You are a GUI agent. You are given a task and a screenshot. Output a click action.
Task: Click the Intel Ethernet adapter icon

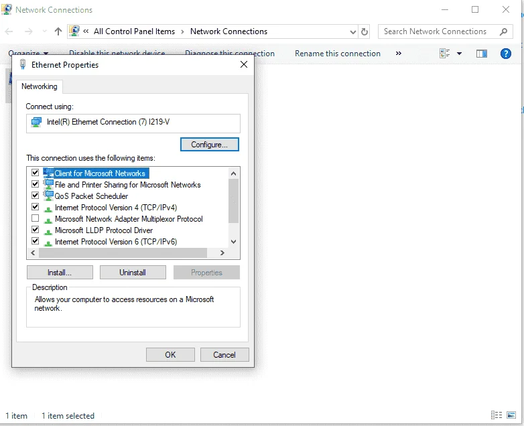[x=36, y=123]
